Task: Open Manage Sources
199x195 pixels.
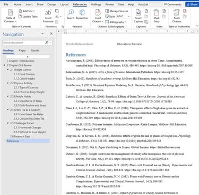Action: coord(117,11)
